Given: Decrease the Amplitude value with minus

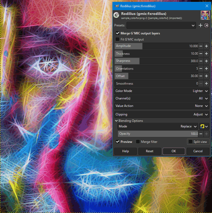Looking at the screenshot, I should pyautogui.click(x=201, y=46).
